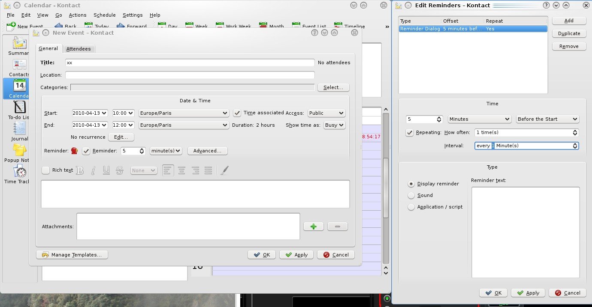This screenshot has width=592, height=307.
Task: Click the Advanced... reminder button
Action: [207, 151]
